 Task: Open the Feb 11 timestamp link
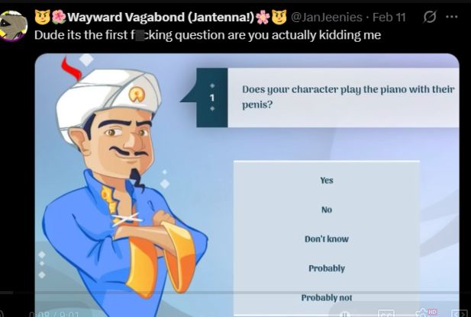coord(389,17)
